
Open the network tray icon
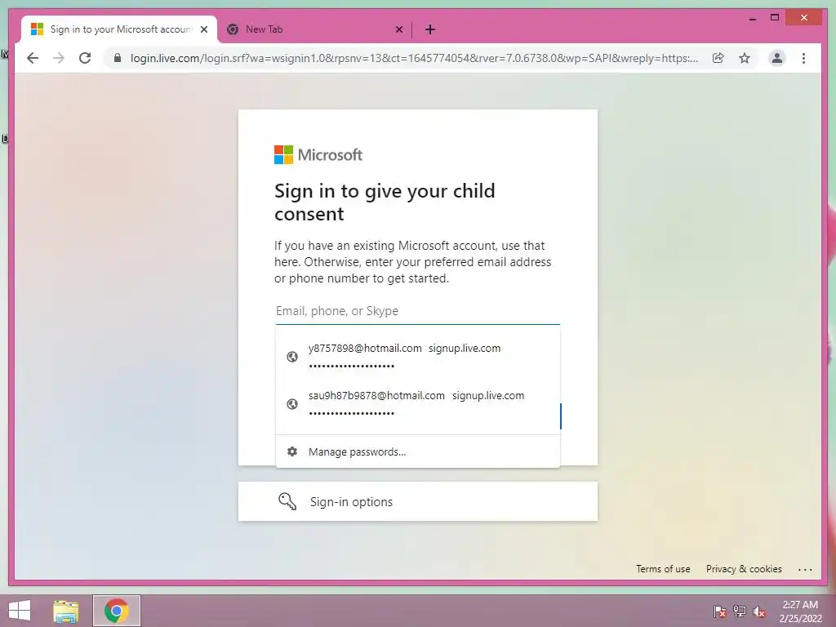click(740, 611)
